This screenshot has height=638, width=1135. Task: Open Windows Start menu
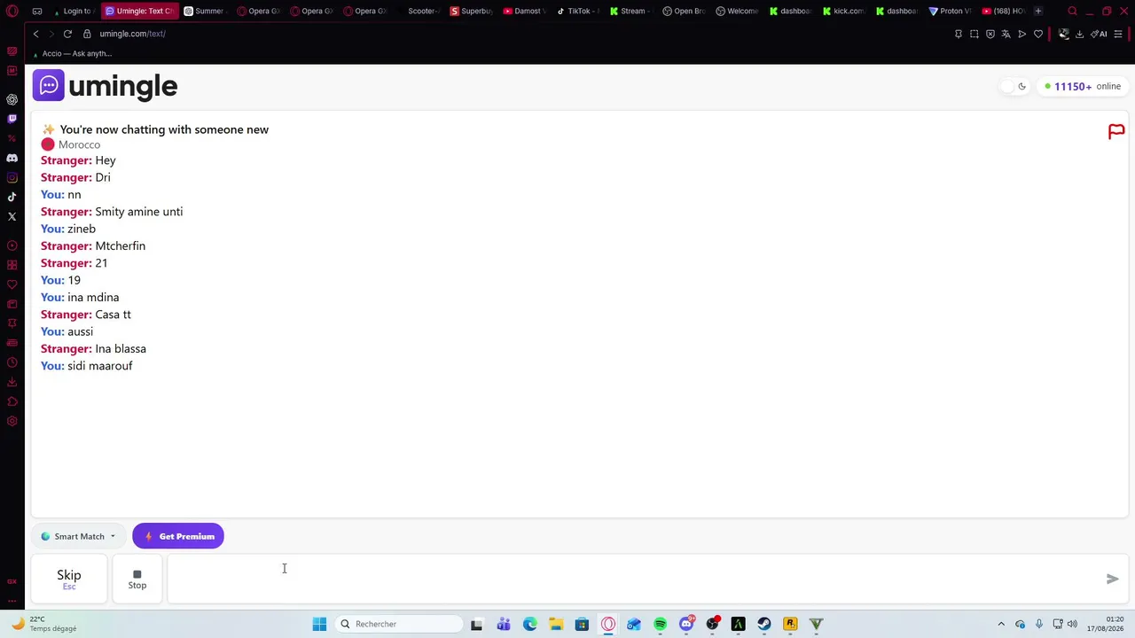[319, 624]
